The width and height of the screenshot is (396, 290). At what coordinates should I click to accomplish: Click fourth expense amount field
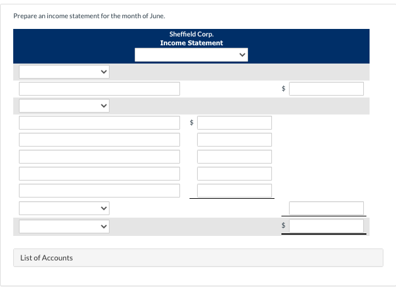pos(234,174)
